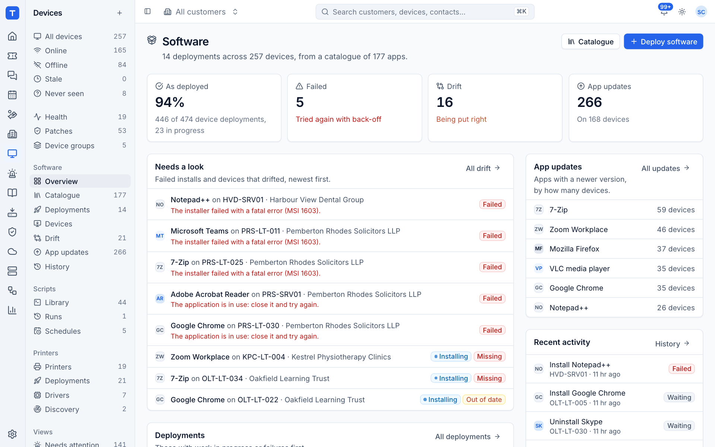Click the T app logo
The image size is (715, 447).
[12, 13]
